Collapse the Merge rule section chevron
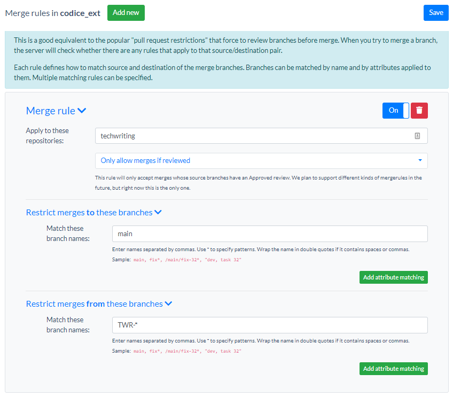 82,111
